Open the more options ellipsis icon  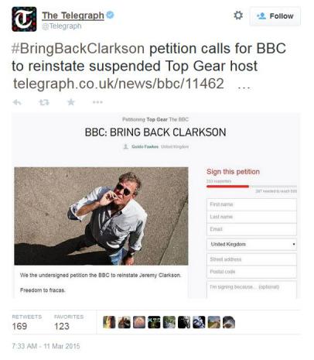point(97,102)
